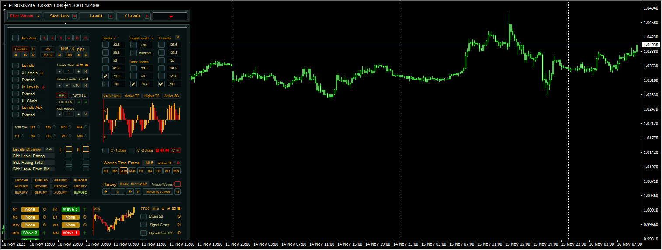Viewport: 662px width, 250px height.
Task: Click the phone icon beside Levels Alert
Action: click(x=87, y=65)
